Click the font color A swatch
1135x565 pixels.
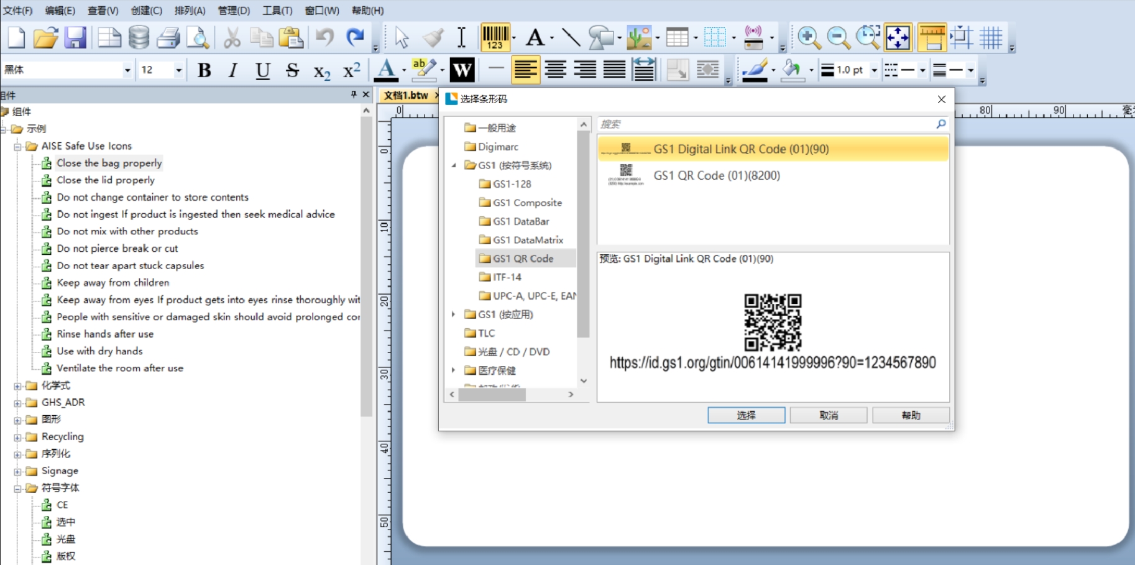click(386, 70)
